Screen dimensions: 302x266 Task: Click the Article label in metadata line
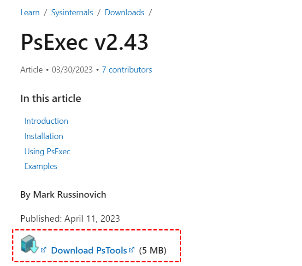[x=32, y=70]
